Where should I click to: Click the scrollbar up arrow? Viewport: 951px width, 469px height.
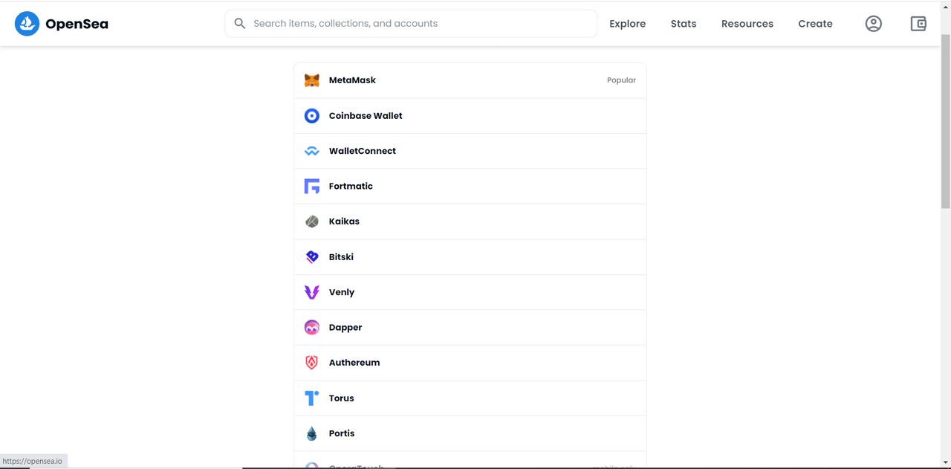[945, 6]
